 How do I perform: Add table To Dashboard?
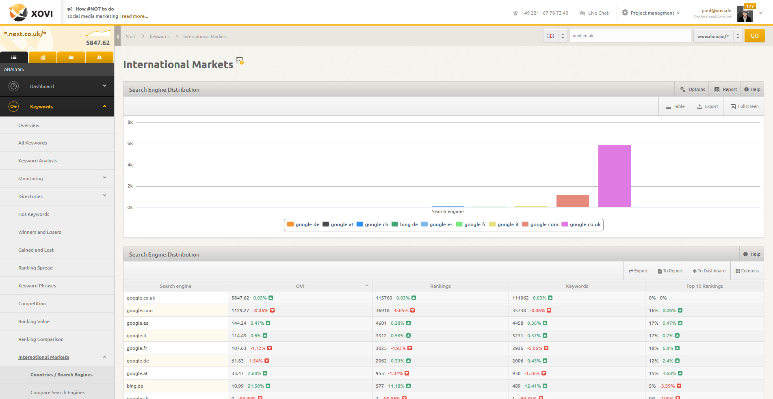709,271
